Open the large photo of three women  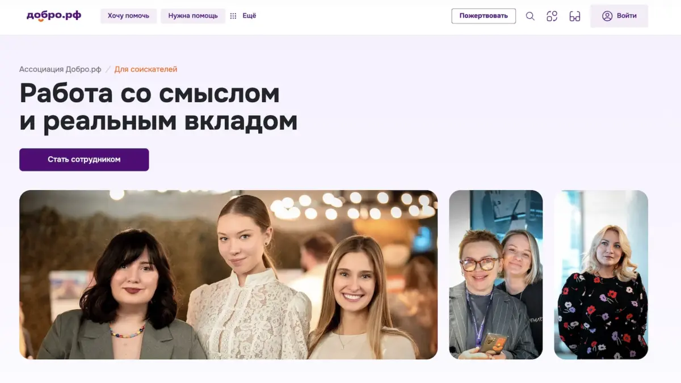point(228,275)
